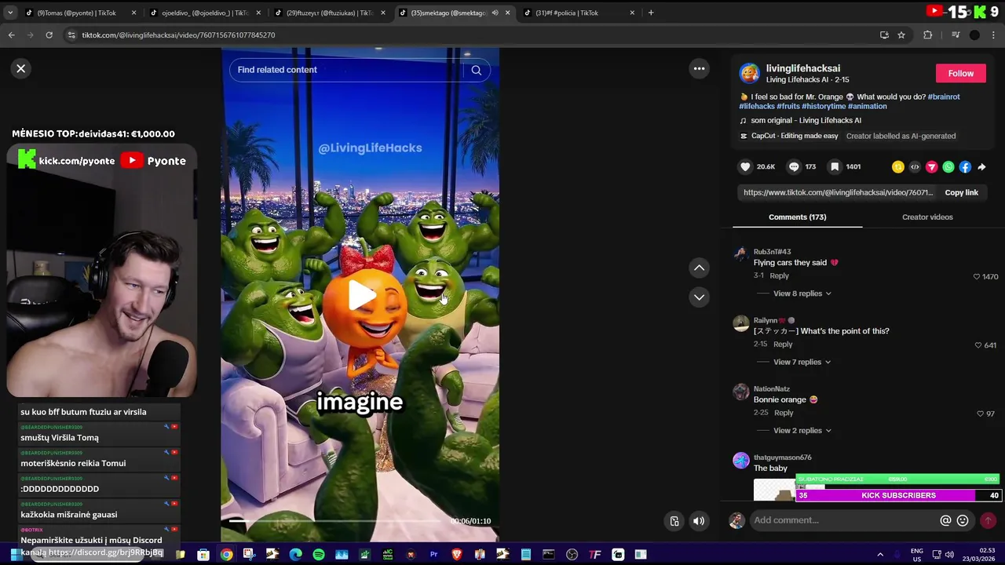Open comments via speech bubble icon
1005x565 pixels.
coord(794,166)
